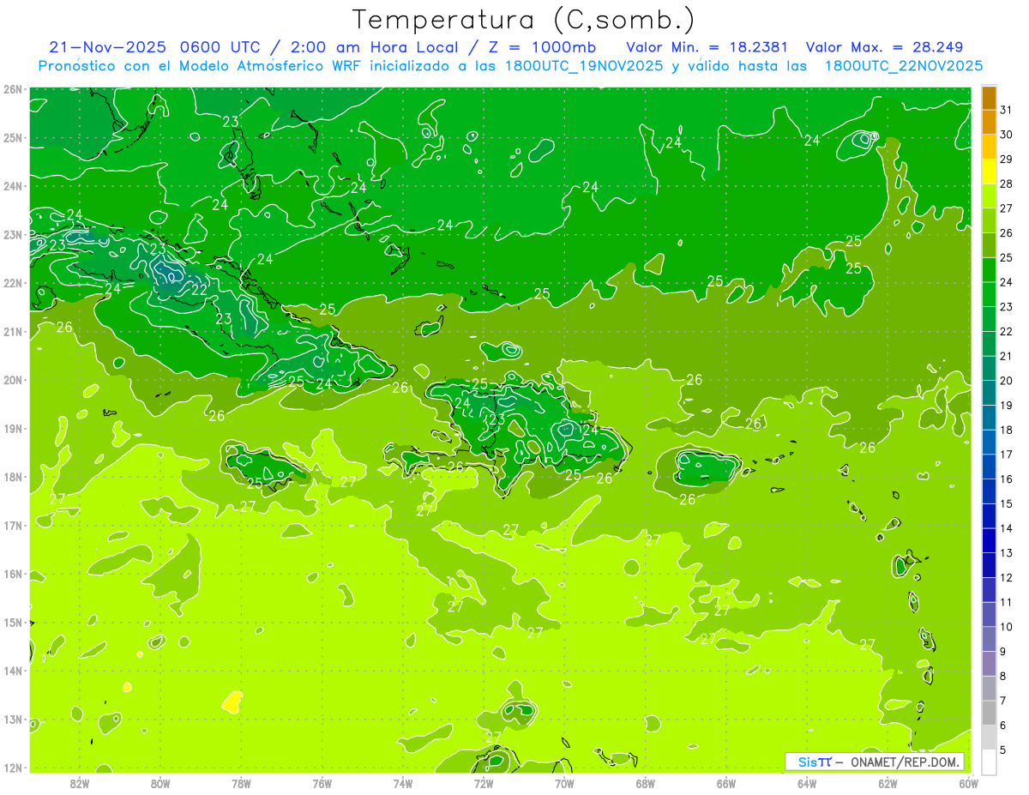Click the yellow legend swatch between 28 and 29
The height and width of the screenshot is (795, 1029).
point(989,172)
